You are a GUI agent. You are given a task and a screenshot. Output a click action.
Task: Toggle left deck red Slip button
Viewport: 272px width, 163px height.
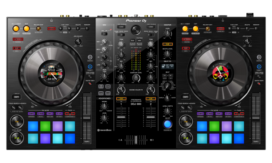click(16, 48)
